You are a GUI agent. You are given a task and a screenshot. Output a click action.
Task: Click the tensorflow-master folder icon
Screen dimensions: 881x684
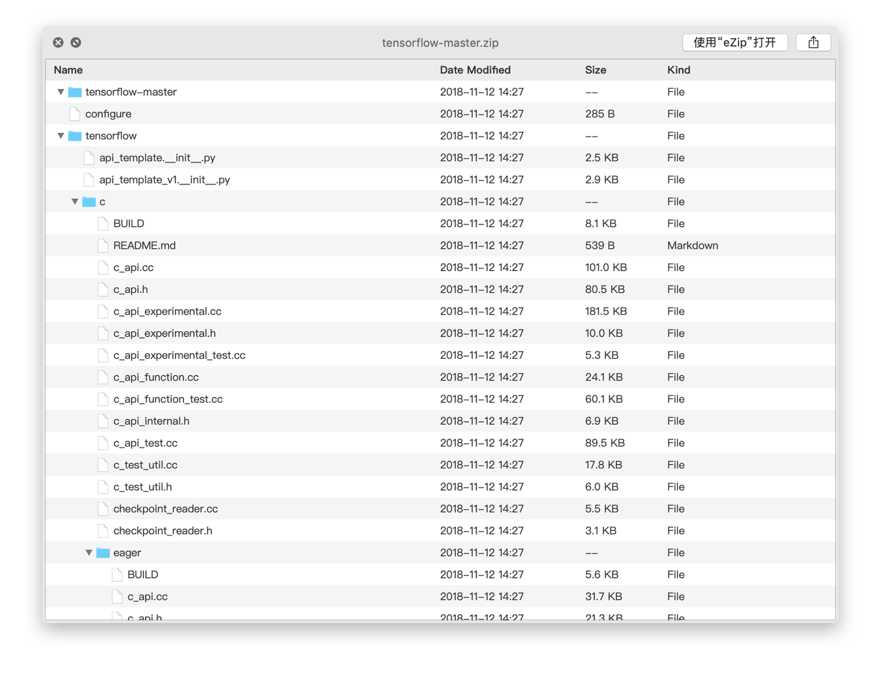[75, 92]
